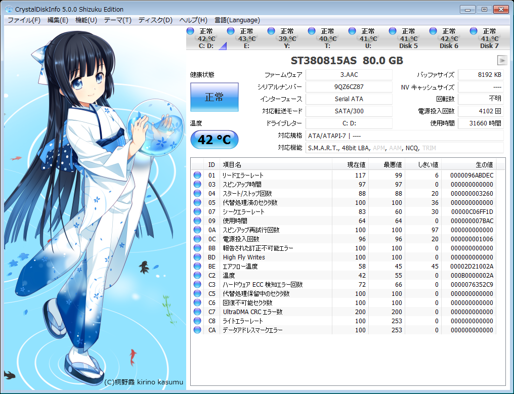Click the 42 °C temperature button

(x=215, y=140)
